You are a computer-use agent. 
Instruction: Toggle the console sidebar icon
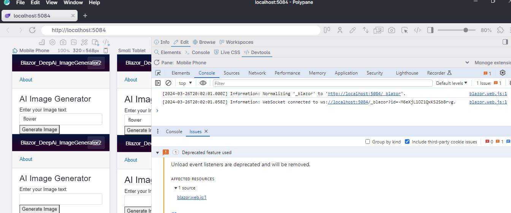coord(158,83)
